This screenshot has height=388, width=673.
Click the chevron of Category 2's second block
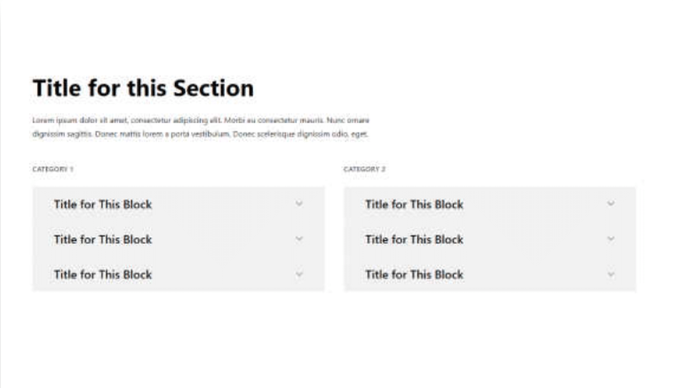611,239
